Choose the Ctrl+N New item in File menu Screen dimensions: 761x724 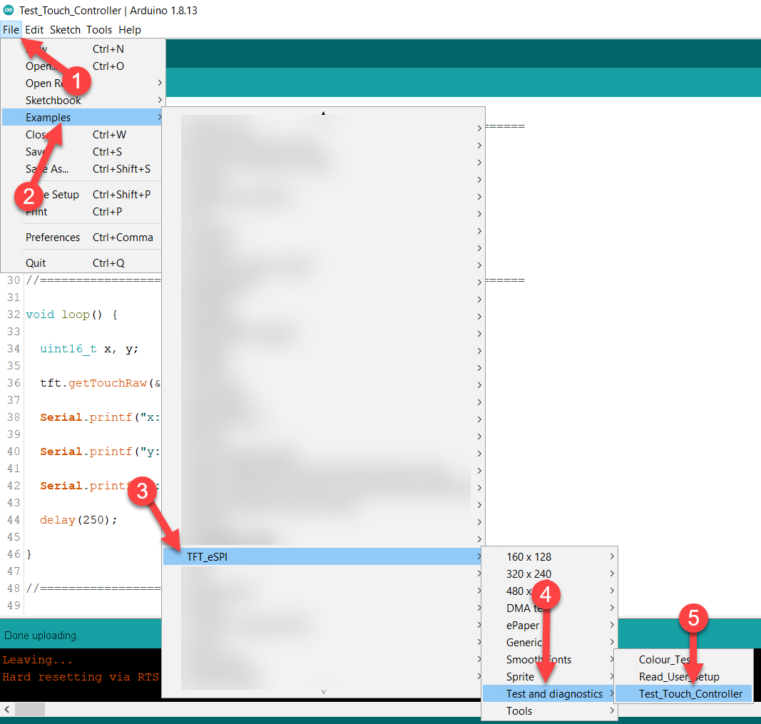[82, 49]
